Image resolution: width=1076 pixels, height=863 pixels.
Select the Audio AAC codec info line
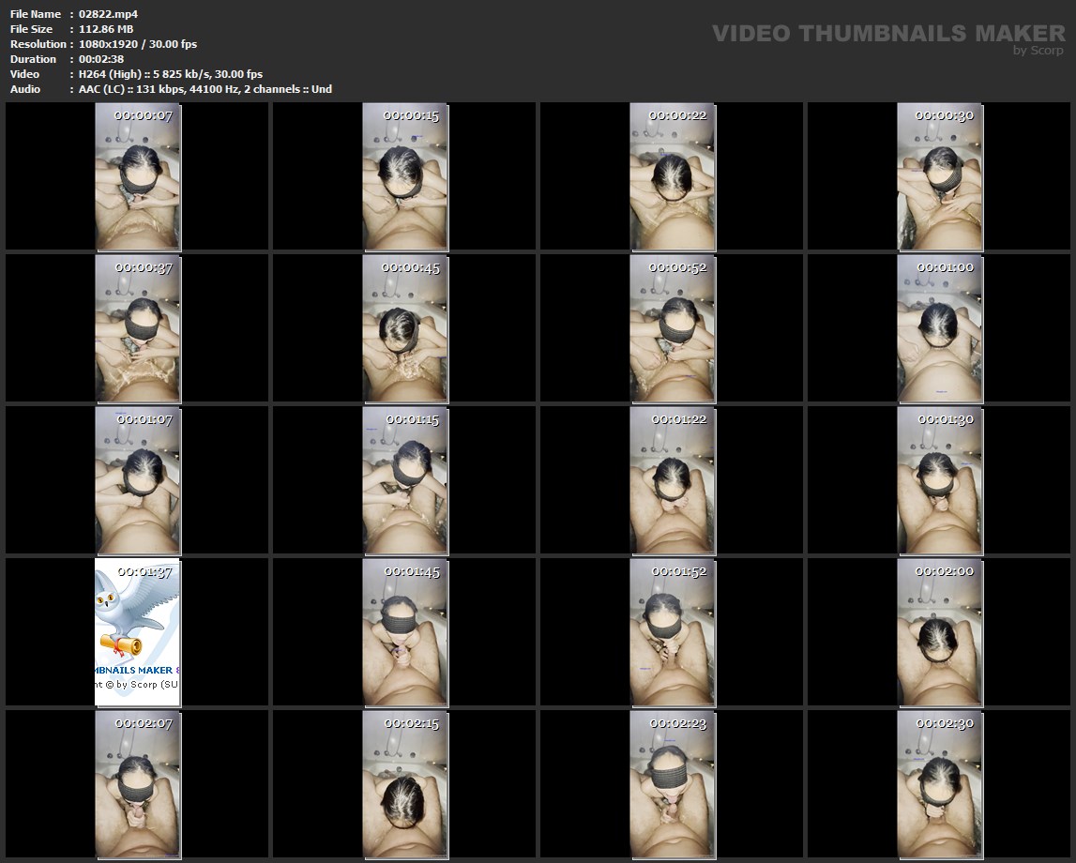[x=205, y=89]
